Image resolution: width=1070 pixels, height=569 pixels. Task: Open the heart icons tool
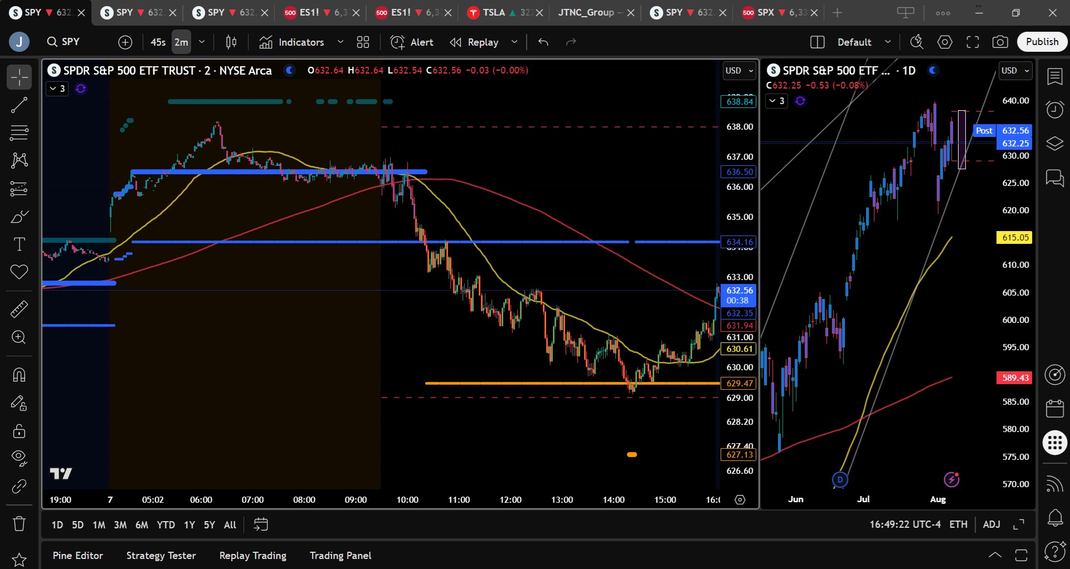pyautogui.click(x=19, y=272)
